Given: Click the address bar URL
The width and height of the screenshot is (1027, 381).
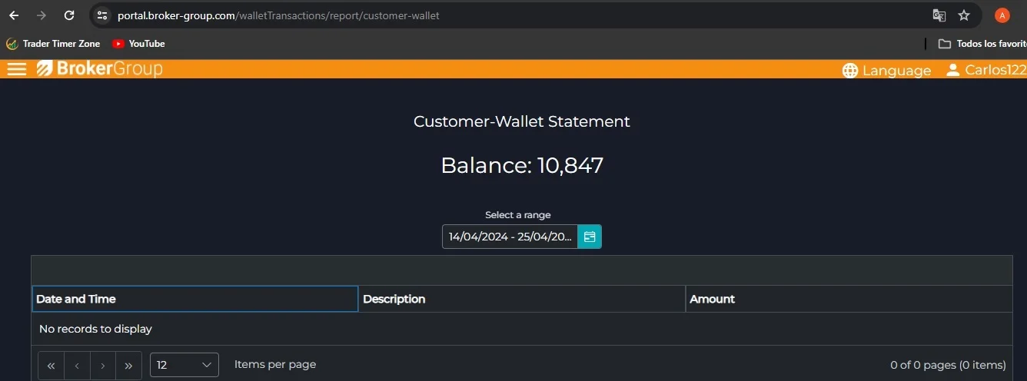Looking at the screenshot, I should tap(278, 15).
